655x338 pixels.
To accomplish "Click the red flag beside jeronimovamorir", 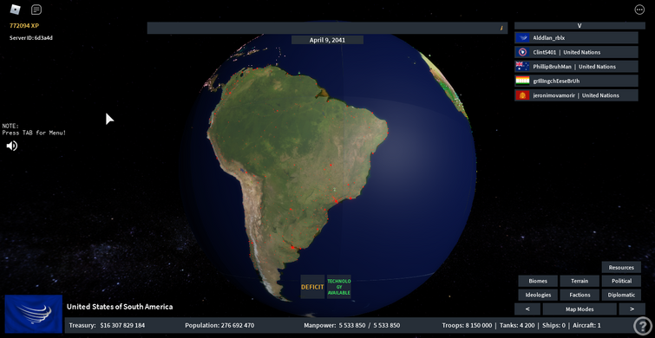I will pos(522,95).
